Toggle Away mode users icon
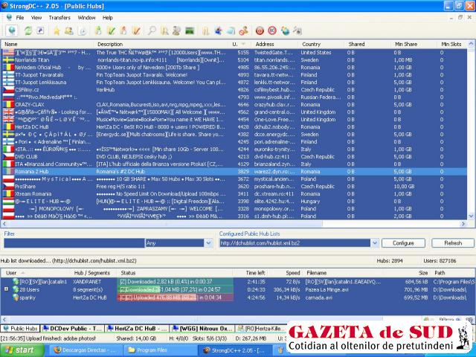This screenshot has width=476, height=357. click(244, 30)
